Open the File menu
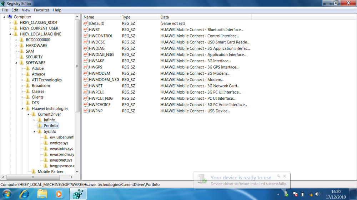Viewport: 357px width, 200px height. pos(5,10)
